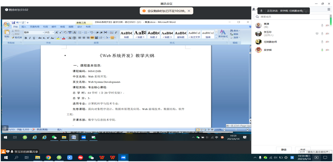Toggle bold formatting in Word ribbon
This screenshot has width=333, height=162.
click(x=26, y=38)
